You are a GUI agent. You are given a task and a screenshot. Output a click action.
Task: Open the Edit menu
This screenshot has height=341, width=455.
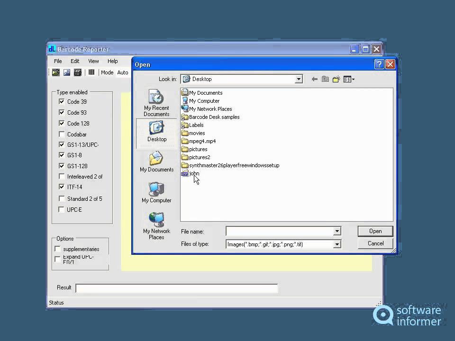[x=75, y=61]
